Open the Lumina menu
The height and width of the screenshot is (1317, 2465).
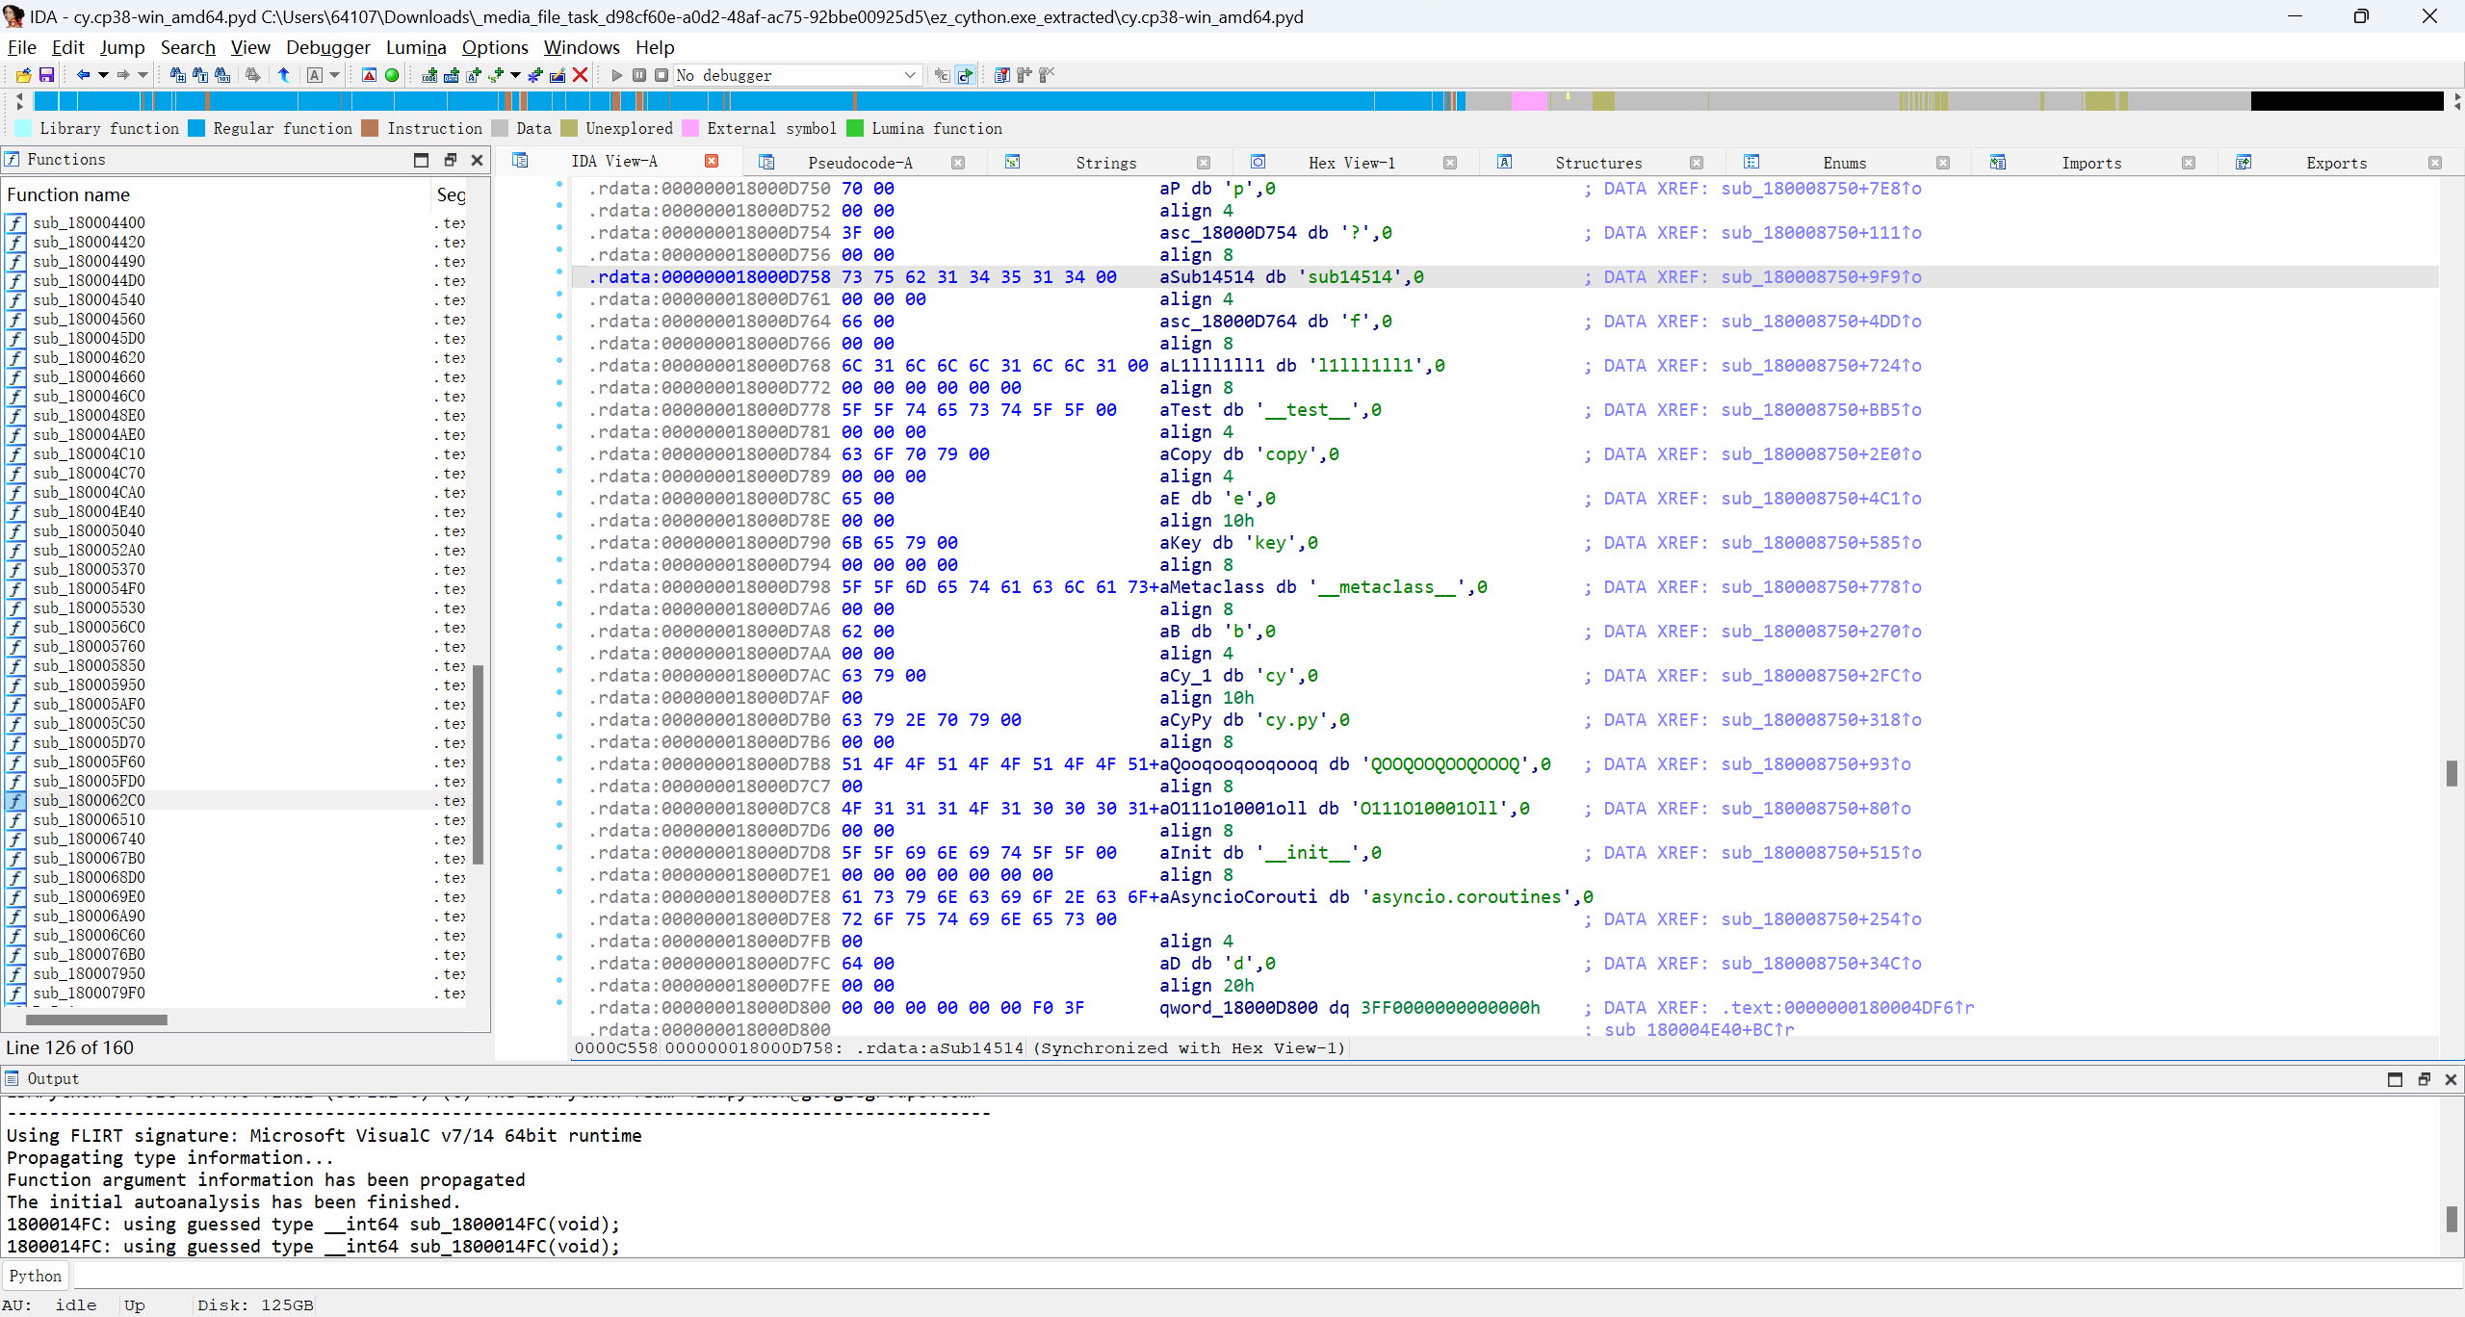pyautogui.click(x=416, y=47)
